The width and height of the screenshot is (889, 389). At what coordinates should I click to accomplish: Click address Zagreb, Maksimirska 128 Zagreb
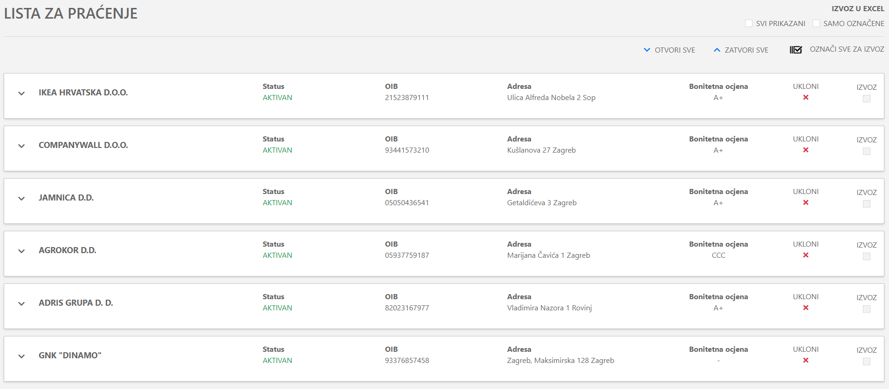(x=561, y=361)
